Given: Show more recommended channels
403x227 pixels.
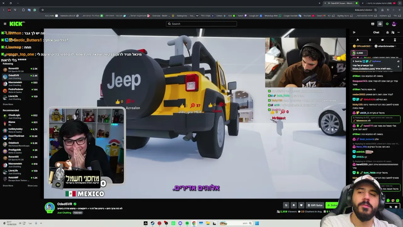Looking at the screenshot, I should (8, 186).
